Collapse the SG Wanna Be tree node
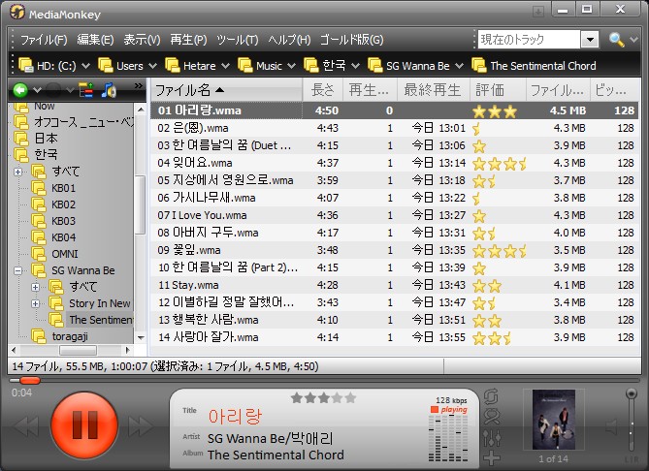 click(x=17, y=270)
